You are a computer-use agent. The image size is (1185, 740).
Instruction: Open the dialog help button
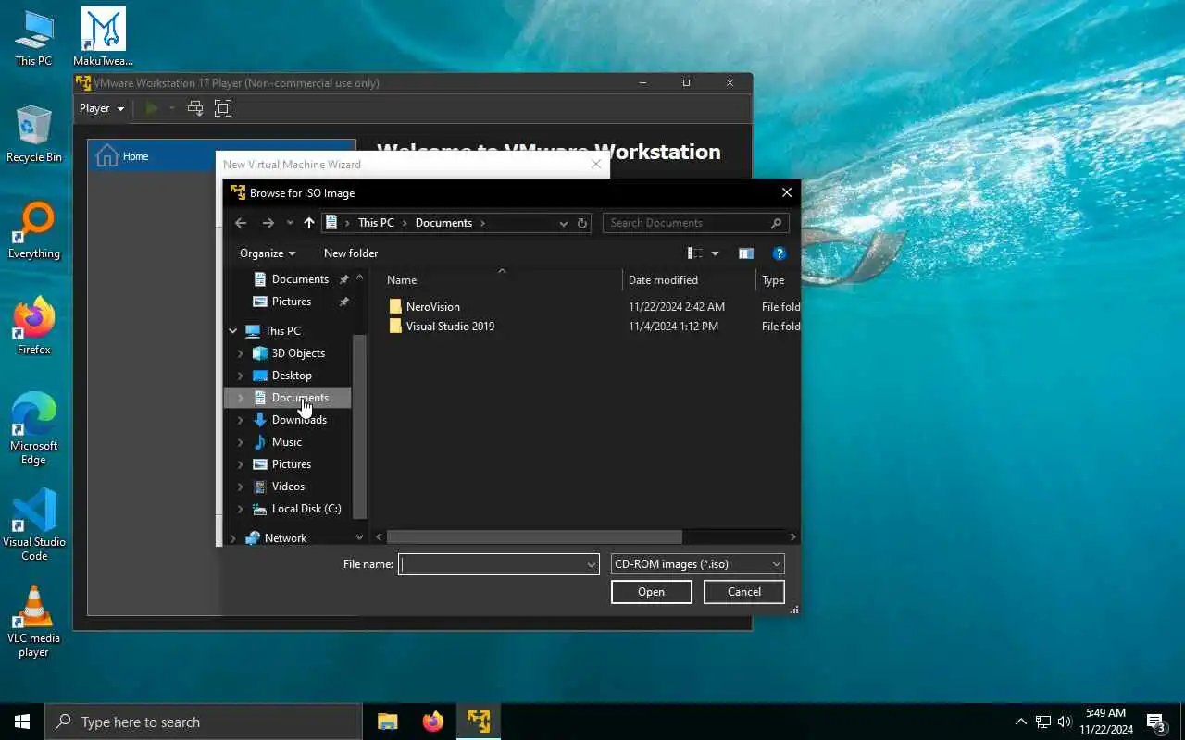780,253
